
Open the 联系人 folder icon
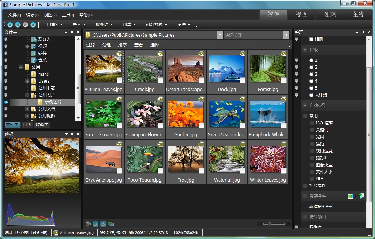click(34, 39)
